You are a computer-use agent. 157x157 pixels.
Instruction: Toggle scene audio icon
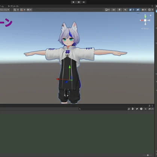click(125, 10)
